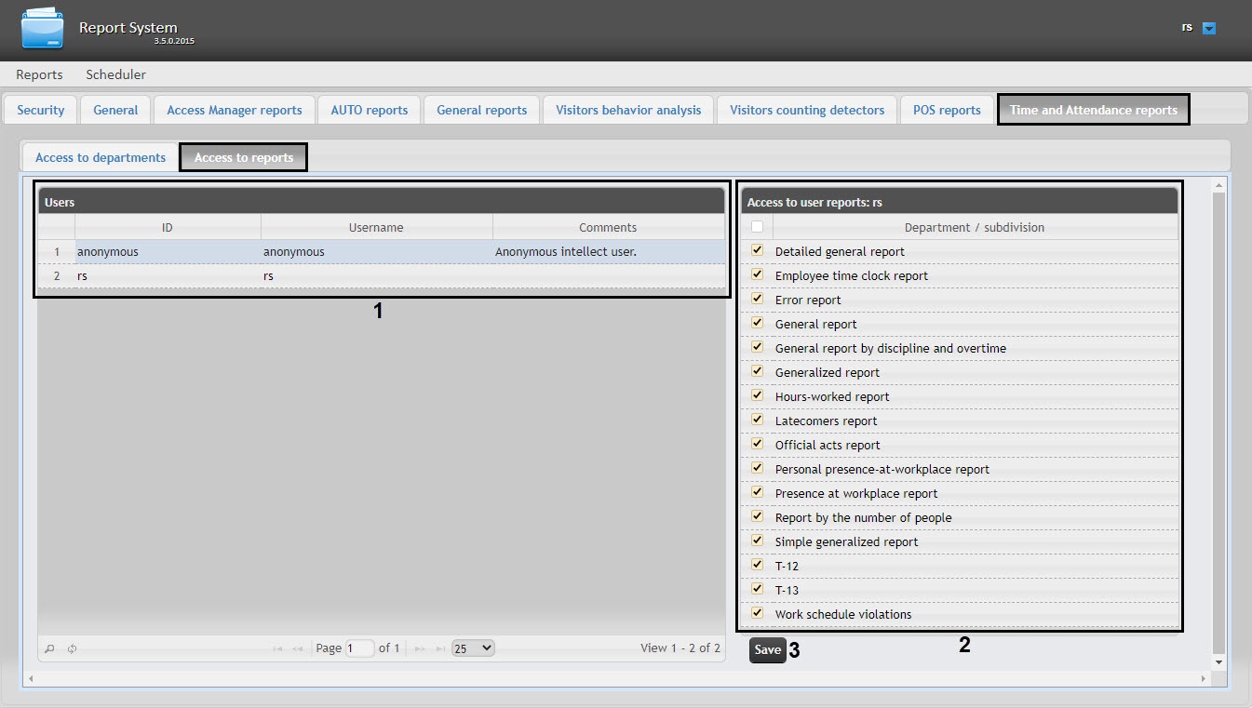Open the rs user dropdown arrow
The image size is (1252, 708).
point(1209,28)
